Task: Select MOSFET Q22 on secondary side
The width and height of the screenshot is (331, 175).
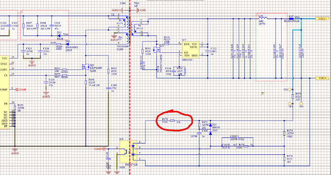Action: click(x=157, y=50)
